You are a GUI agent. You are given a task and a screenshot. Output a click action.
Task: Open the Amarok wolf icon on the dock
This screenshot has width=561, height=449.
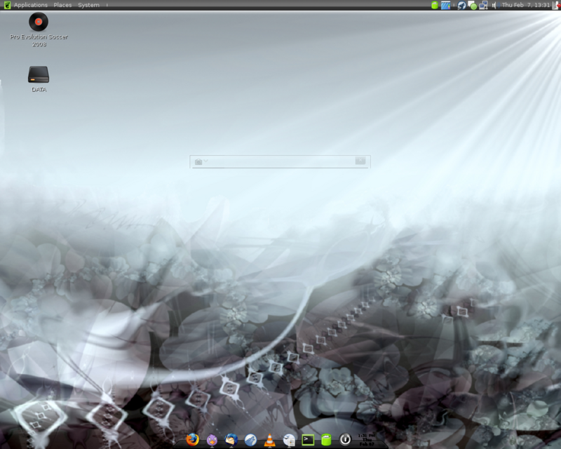point(250,440)
